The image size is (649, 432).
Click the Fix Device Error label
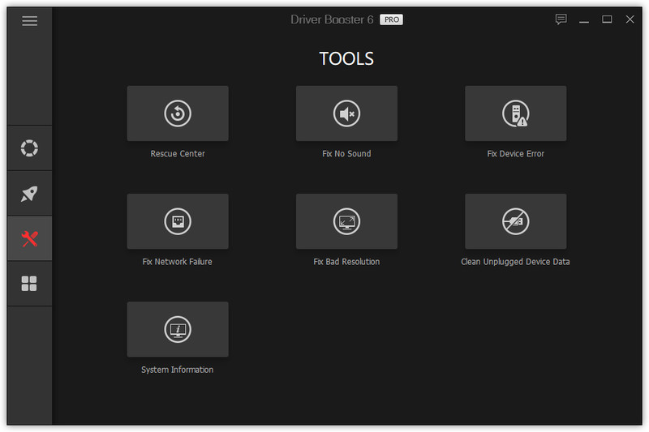pyautogui.click(x=516, y=154)
